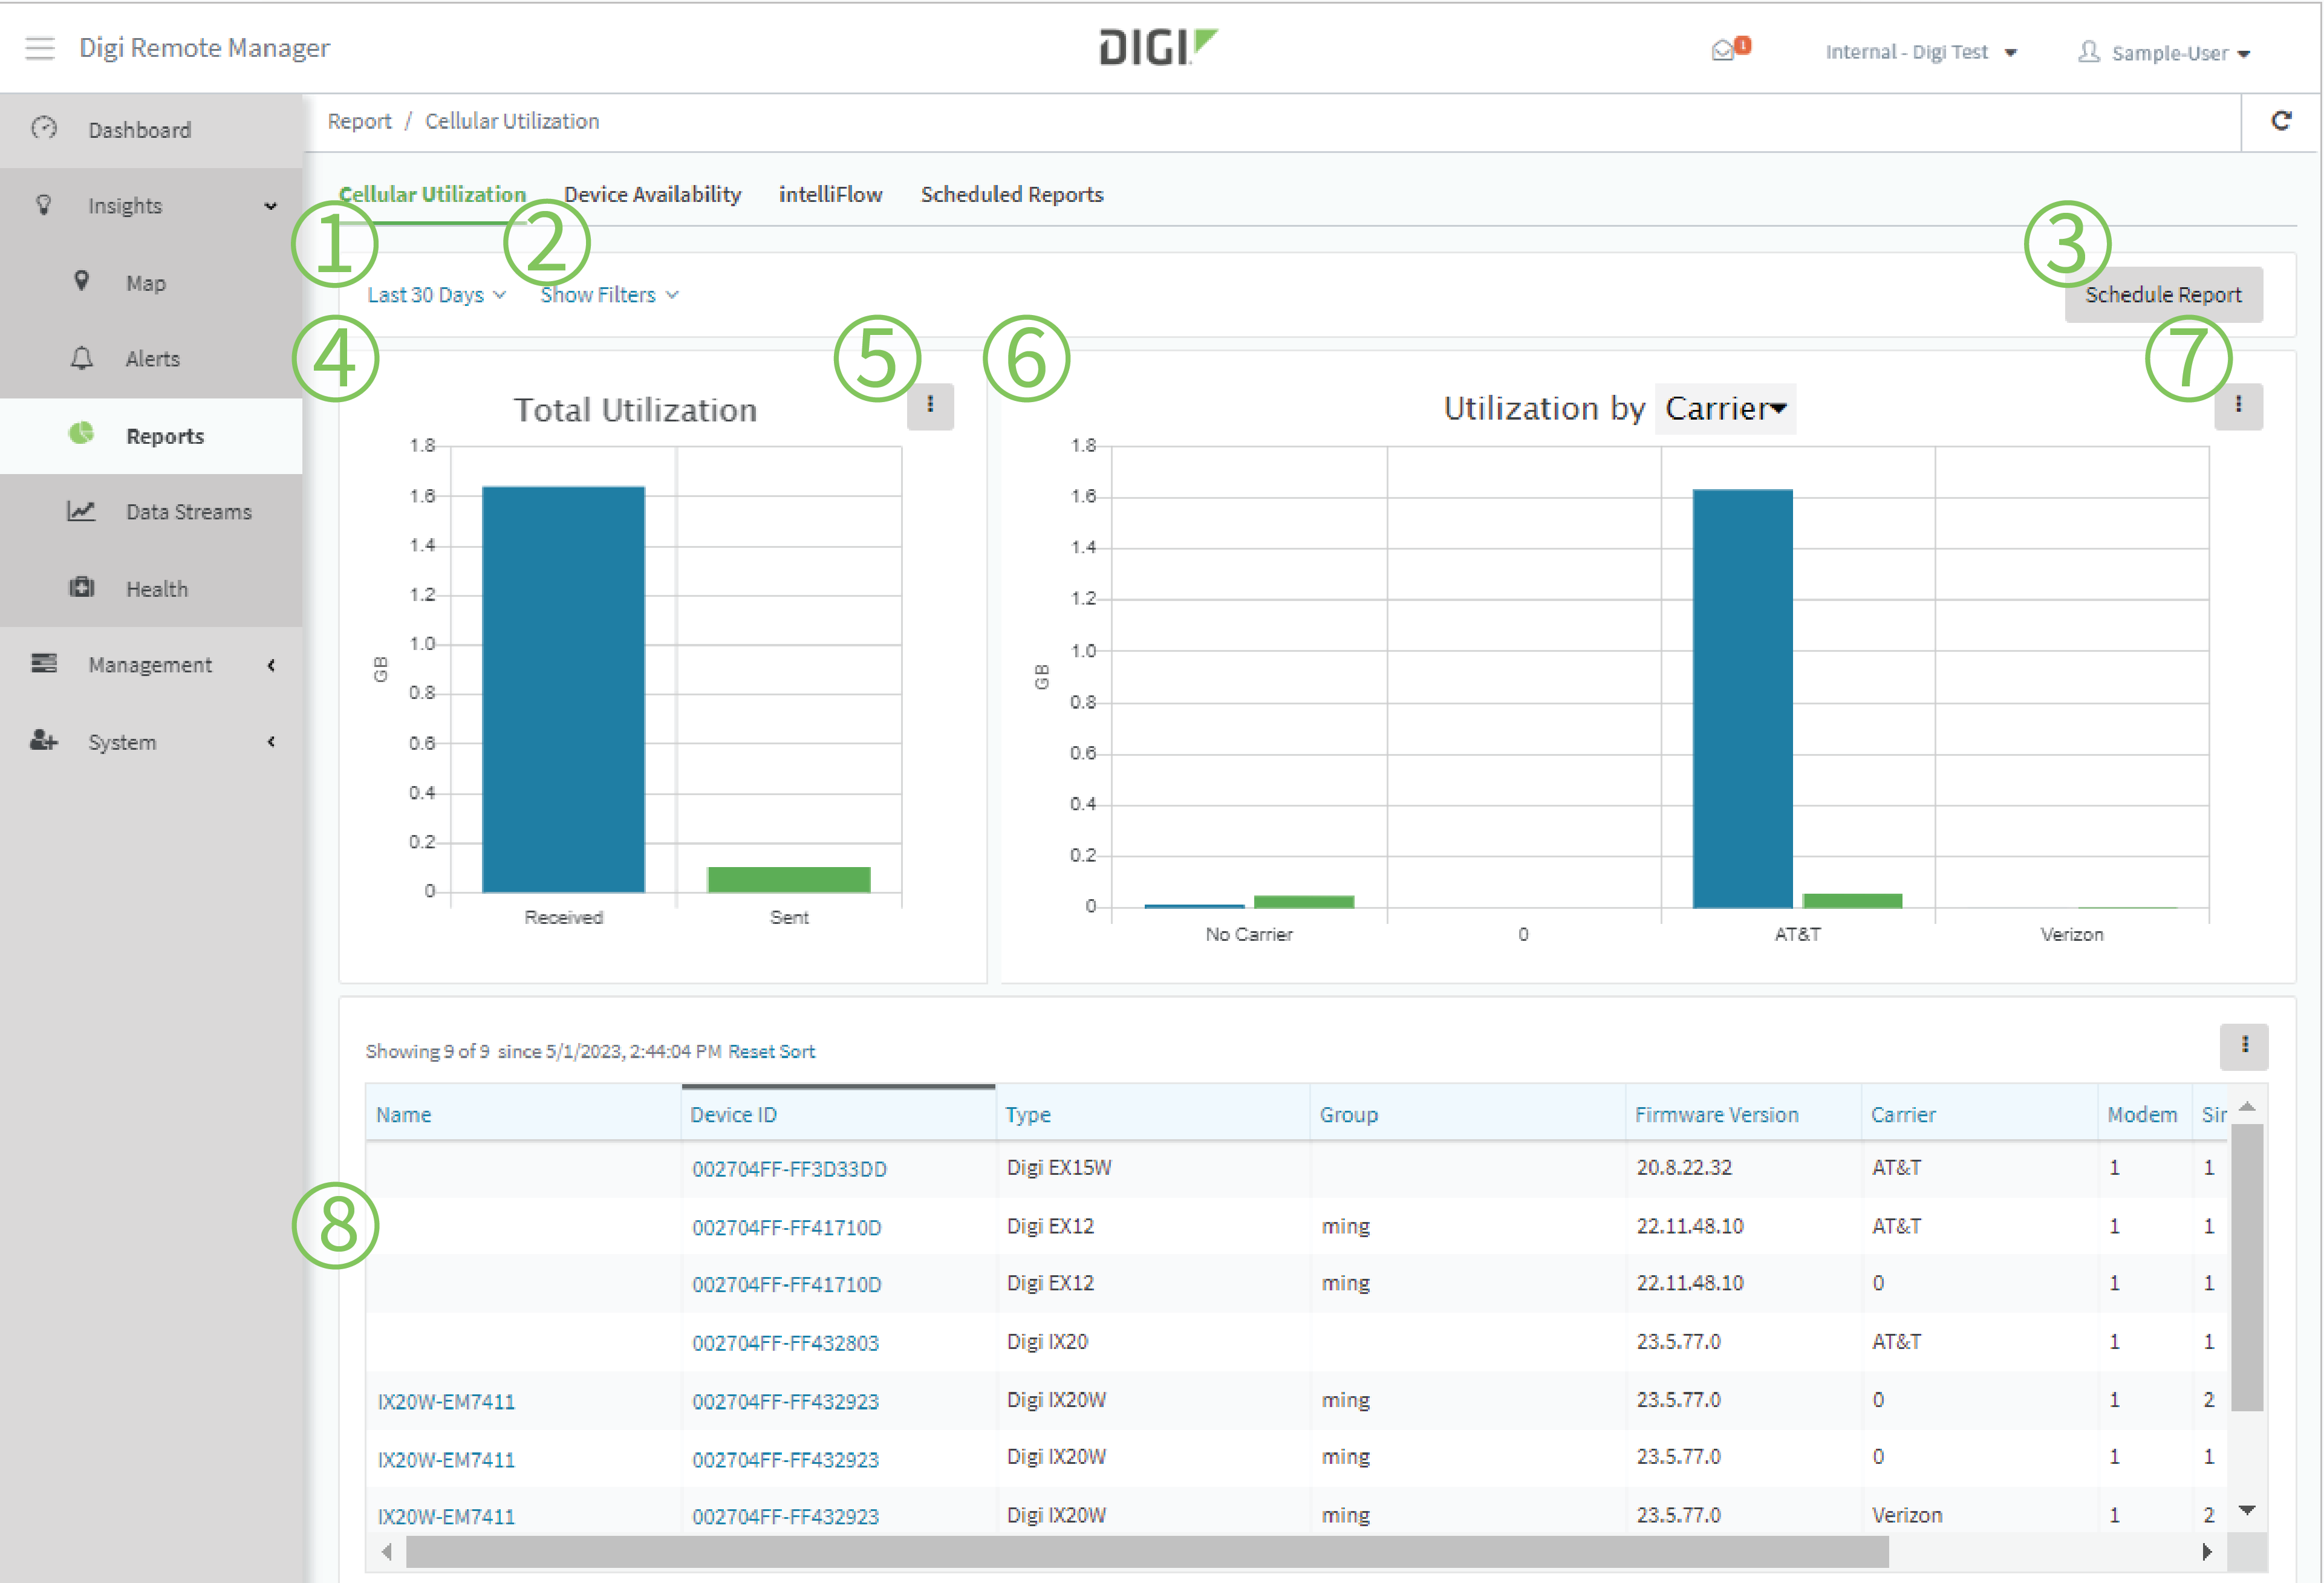Click the table scroll-down arrow

[2246, 1510]
